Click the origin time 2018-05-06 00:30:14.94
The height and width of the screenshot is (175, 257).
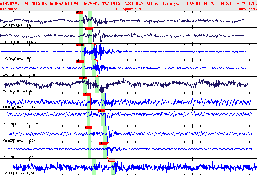(54, 4)
